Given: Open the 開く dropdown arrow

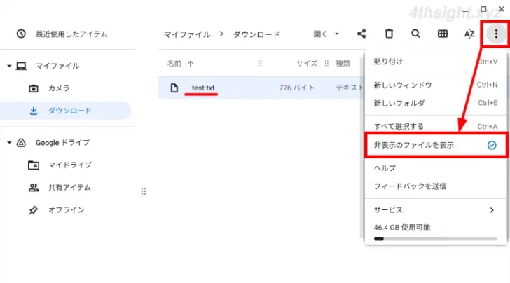Looking at the screenshot, I should (x=337, y=34).
